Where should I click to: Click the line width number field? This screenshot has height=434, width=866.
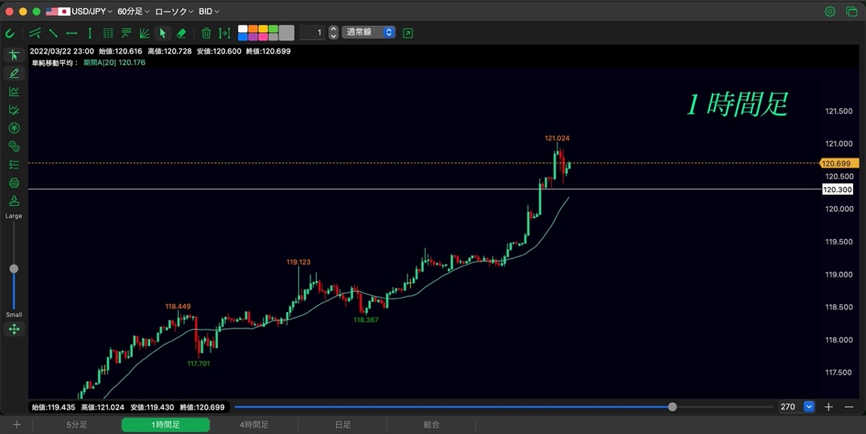(x=312, y=32)
